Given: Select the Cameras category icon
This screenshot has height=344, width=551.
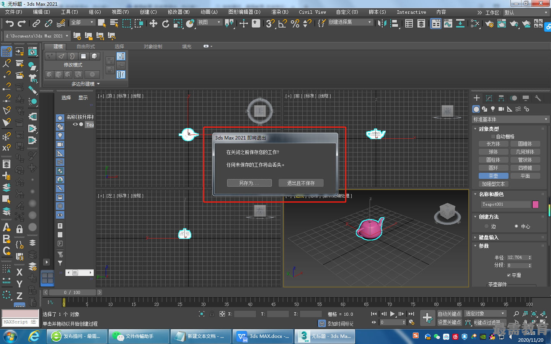Looking at the screenshot, I should pyautogui.click(x=501, y=109).
